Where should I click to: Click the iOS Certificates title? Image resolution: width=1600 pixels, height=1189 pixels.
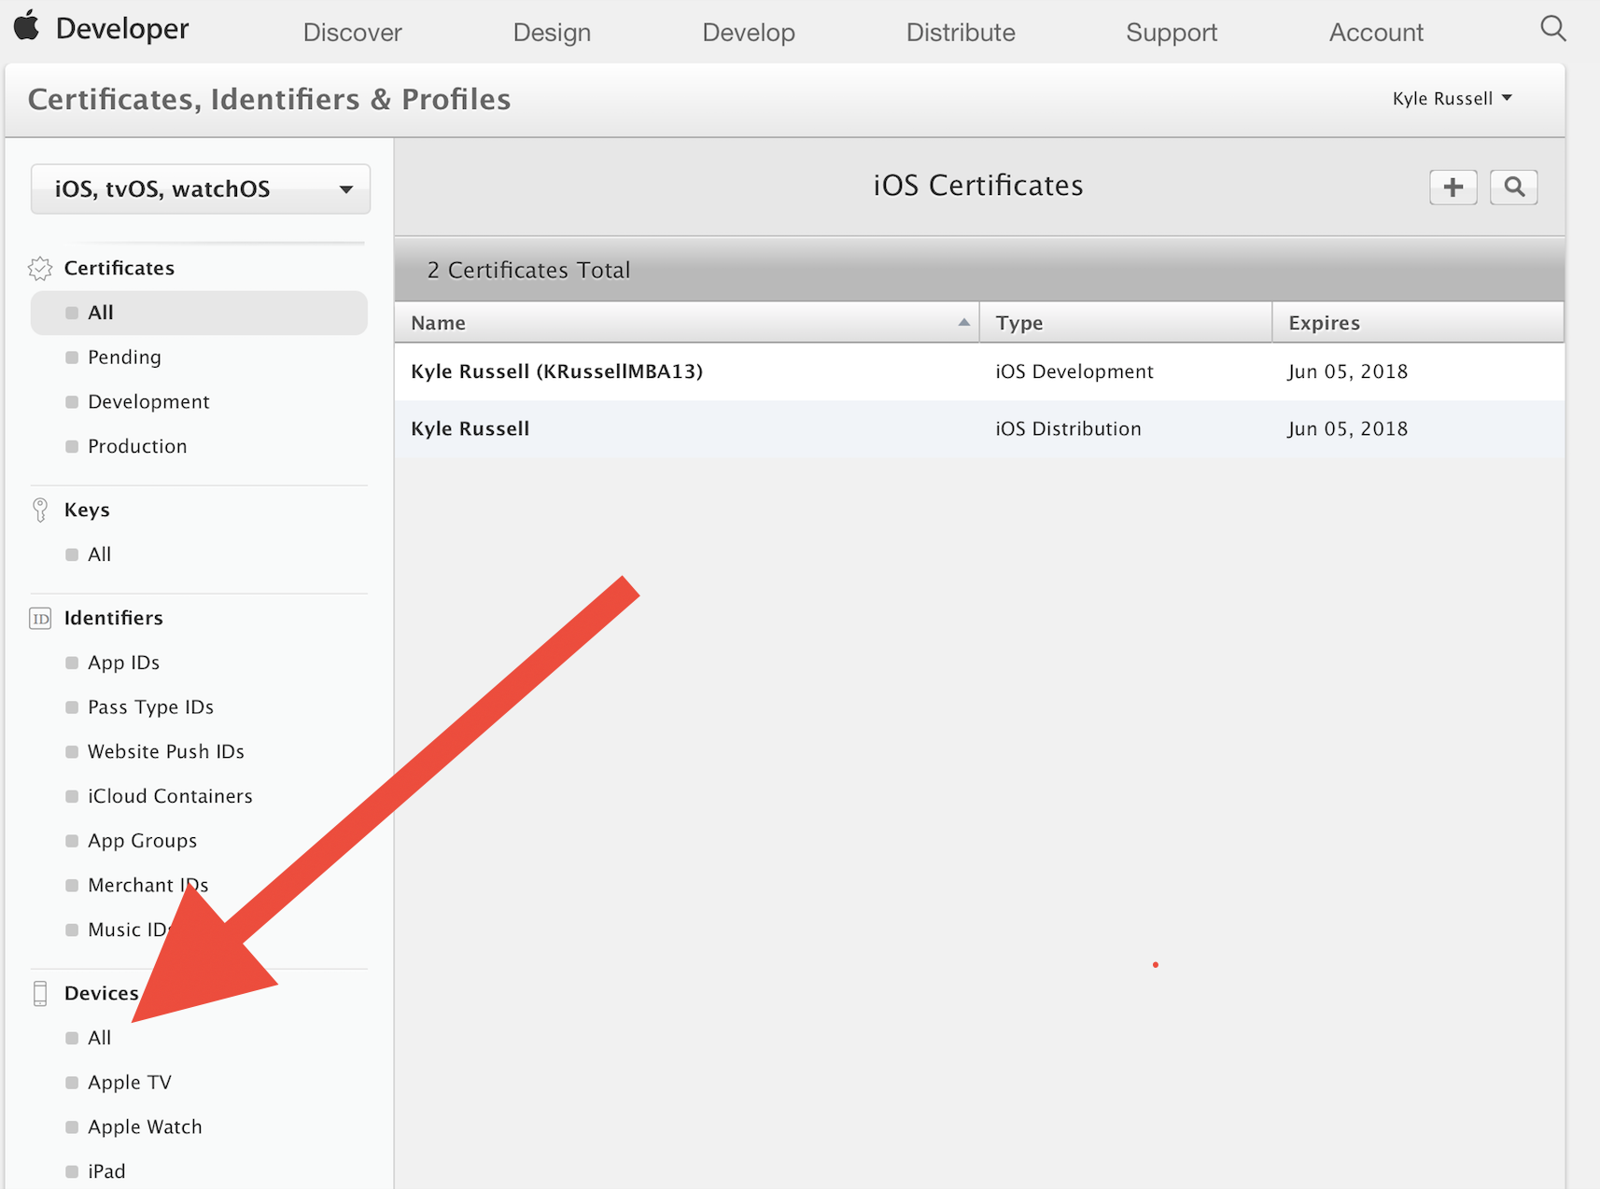[977, 186]
